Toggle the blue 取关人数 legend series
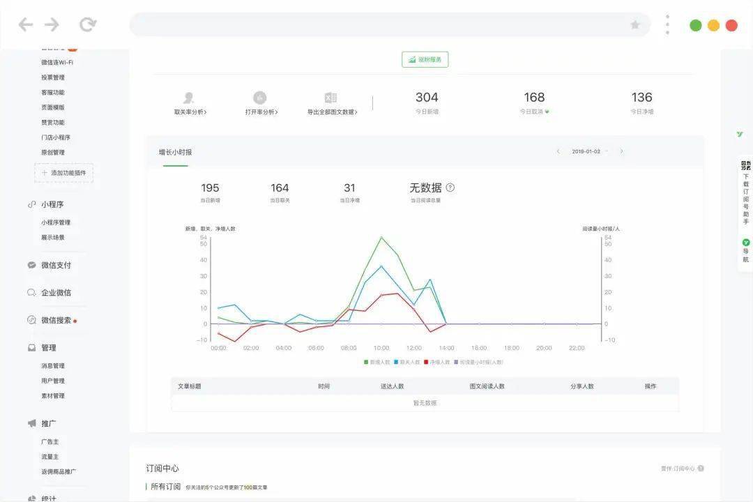 (406, 362)
